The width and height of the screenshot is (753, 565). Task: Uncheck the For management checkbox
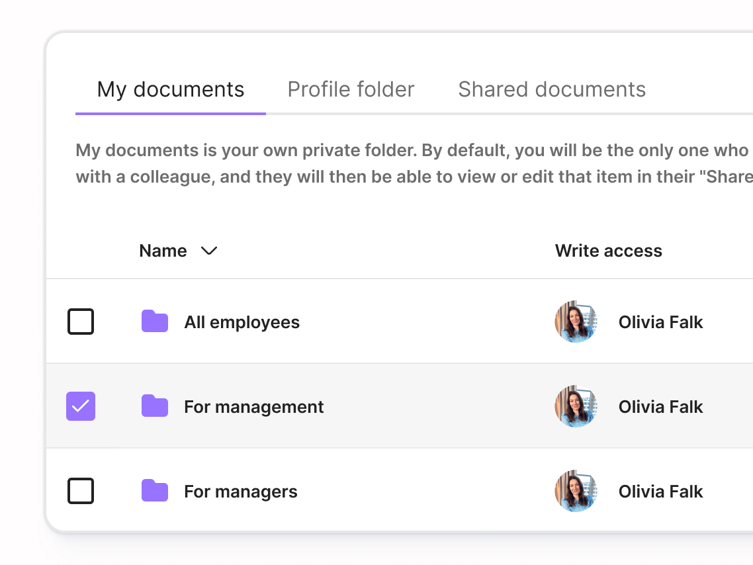(x=81, y=406)
